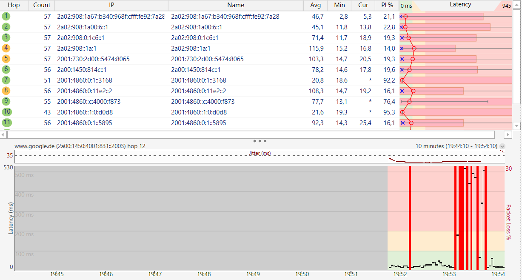Click the hop 10 circle icon
522x280 pixels.
point(6,112)
